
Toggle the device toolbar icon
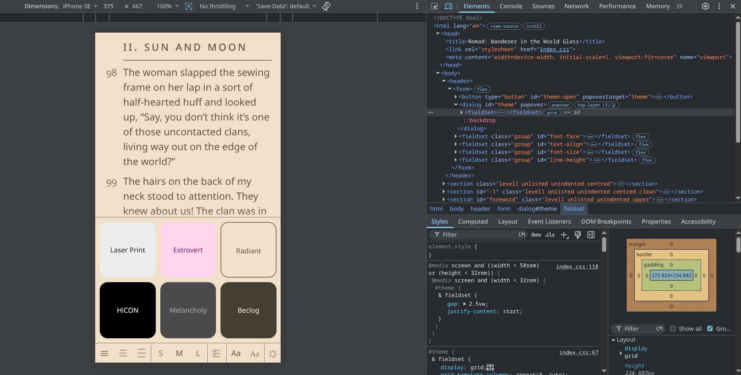[x=449, y=6]
